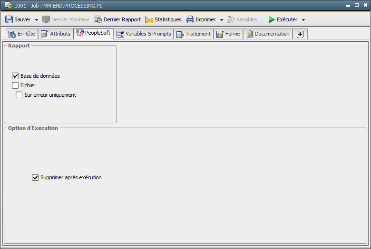The height and width of the screenshot is (249, 371).
Task: Open the Statistiques chart icon
Action: [149, 19]
